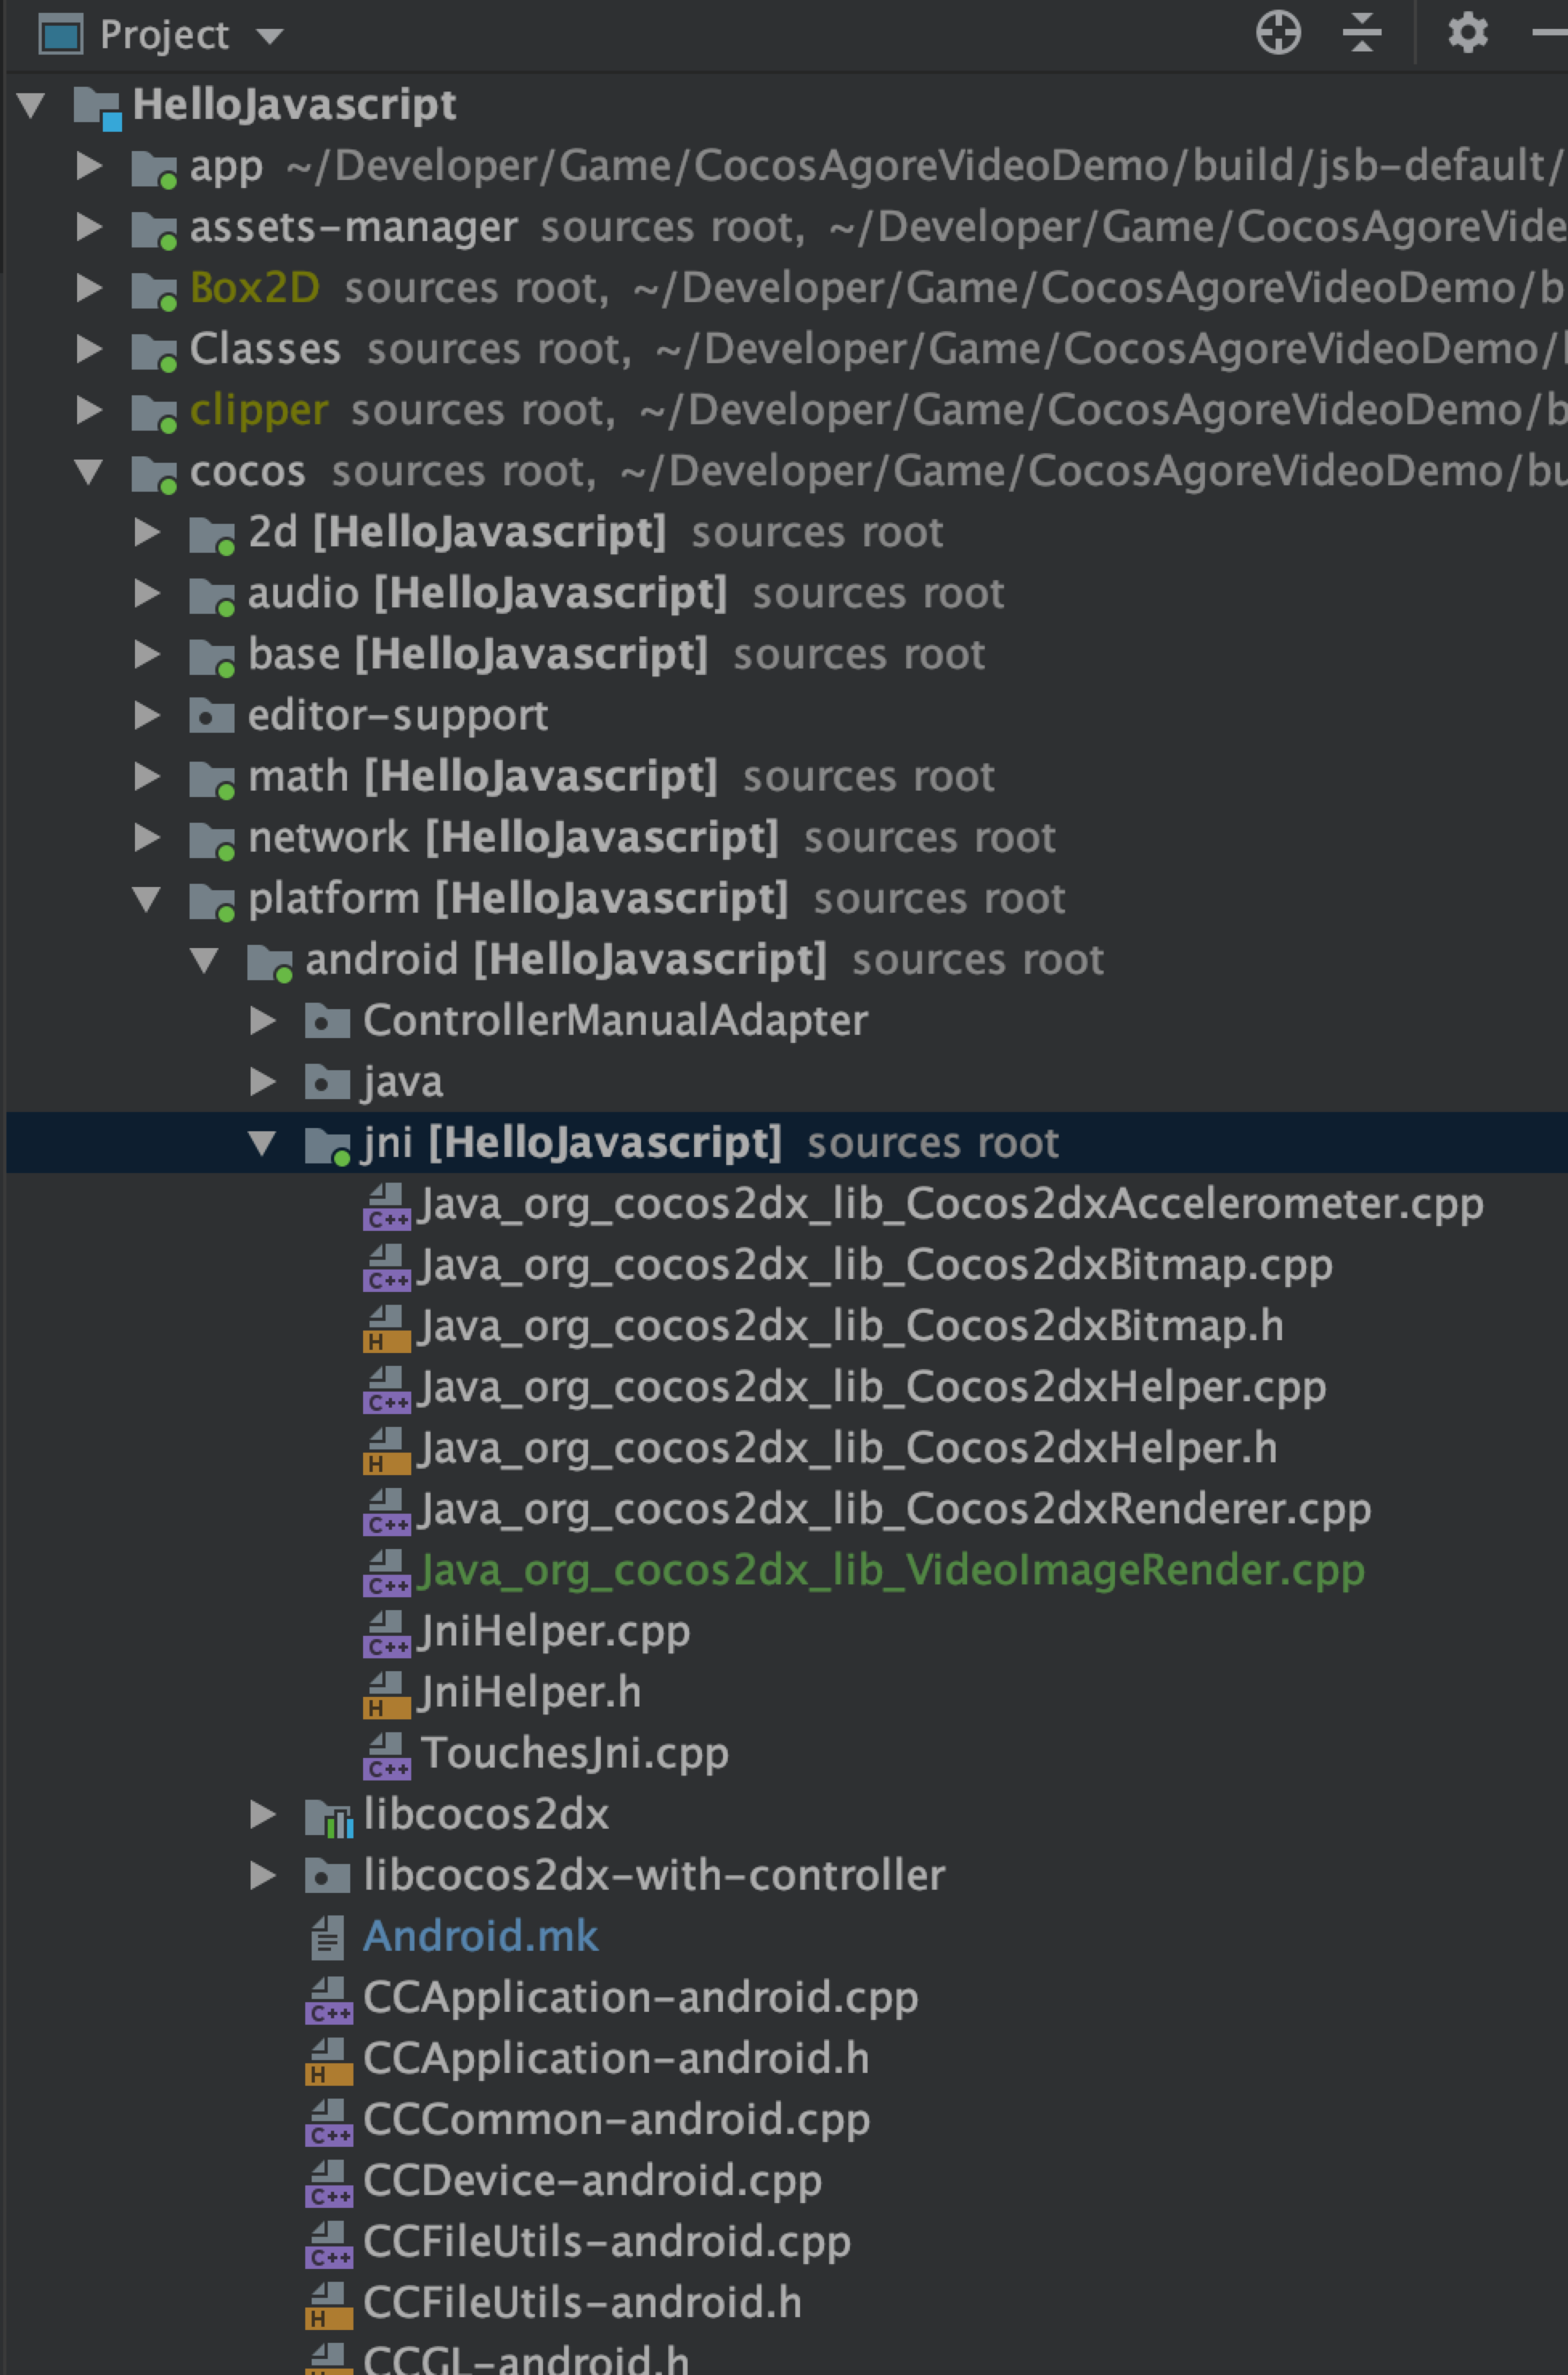Select the Box2D sources root
The height and width of the screenshot is (2375, 1568).
pos(254,289)
